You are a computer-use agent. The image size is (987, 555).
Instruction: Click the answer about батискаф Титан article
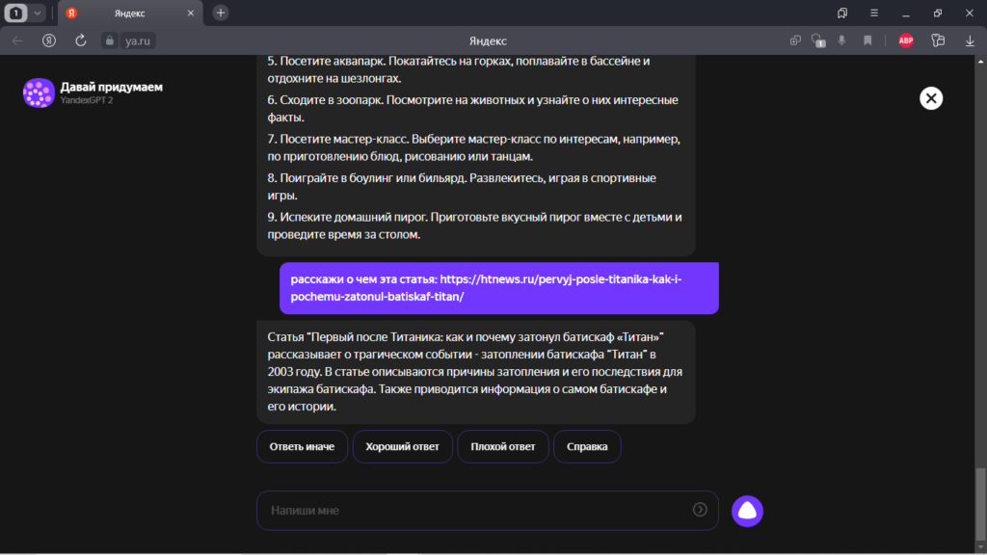point(476,372)
